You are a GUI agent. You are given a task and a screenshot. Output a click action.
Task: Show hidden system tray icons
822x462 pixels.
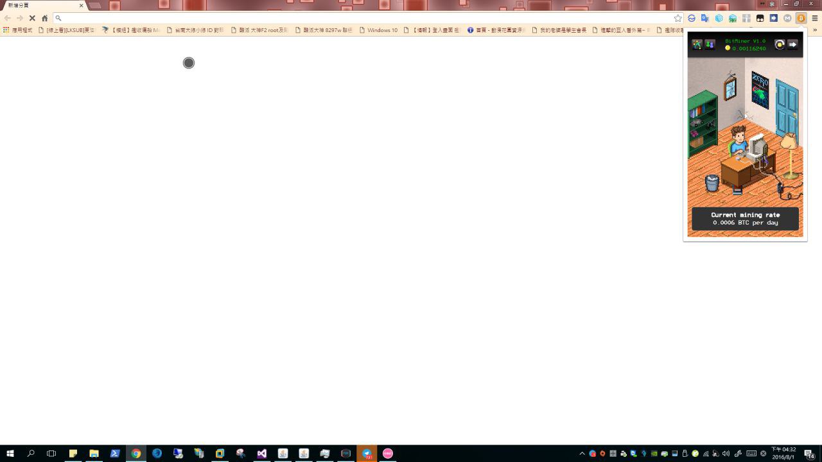point(582,454)
